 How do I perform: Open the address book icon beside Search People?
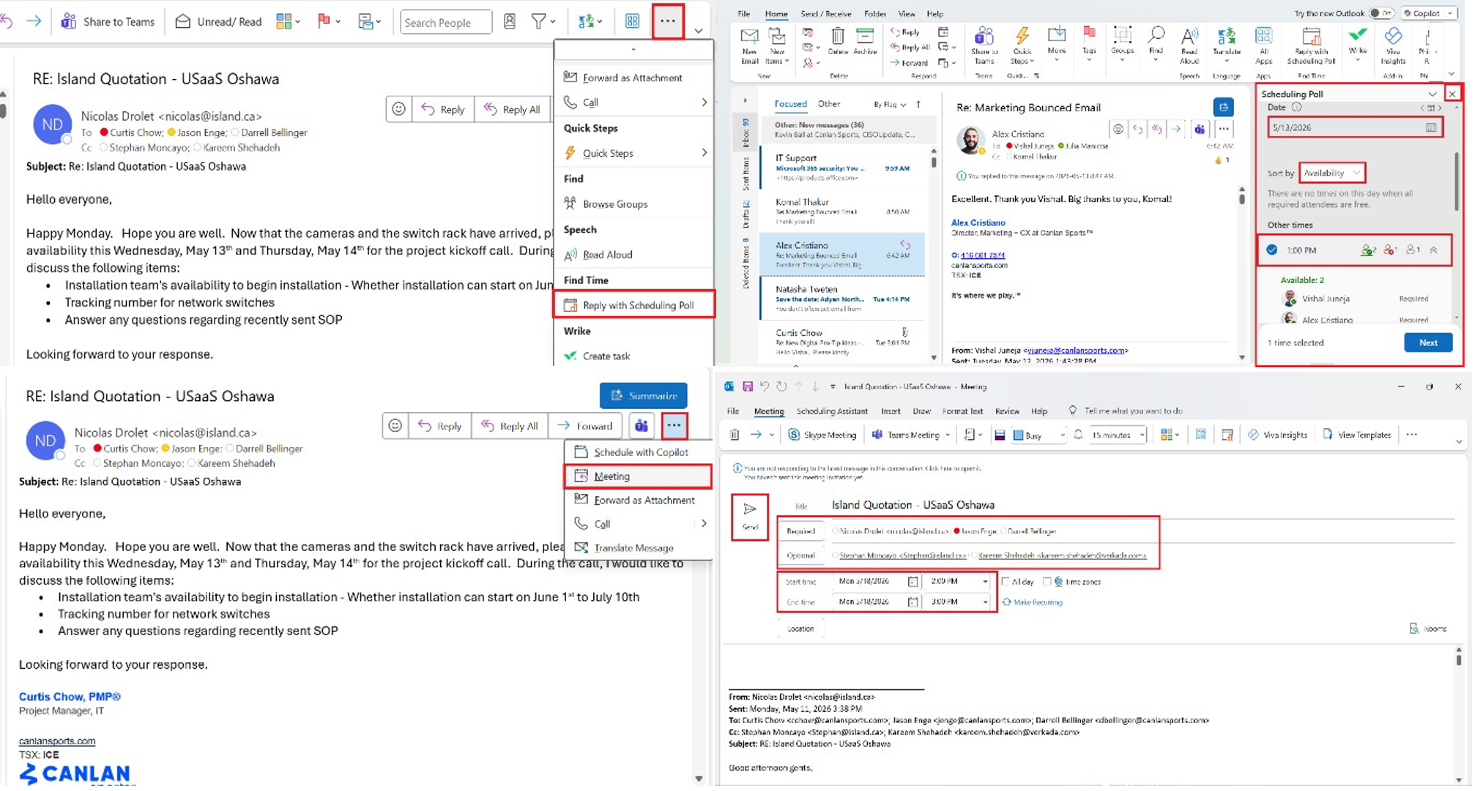pyautogui.click(x=510, y=22)
